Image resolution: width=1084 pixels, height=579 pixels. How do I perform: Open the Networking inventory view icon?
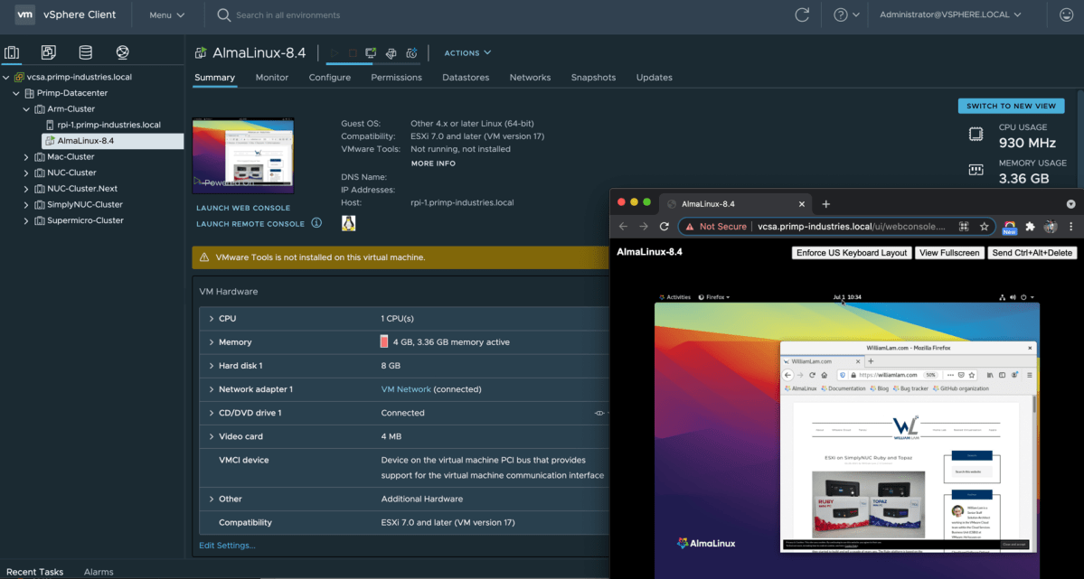[x=122, y=52]
